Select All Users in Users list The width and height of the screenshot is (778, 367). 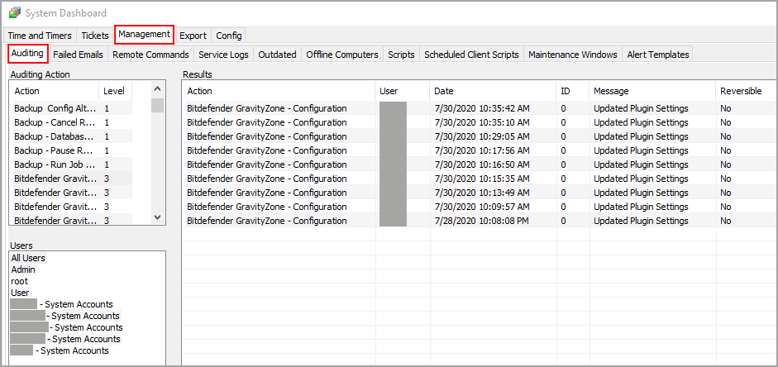pos(28,258)
